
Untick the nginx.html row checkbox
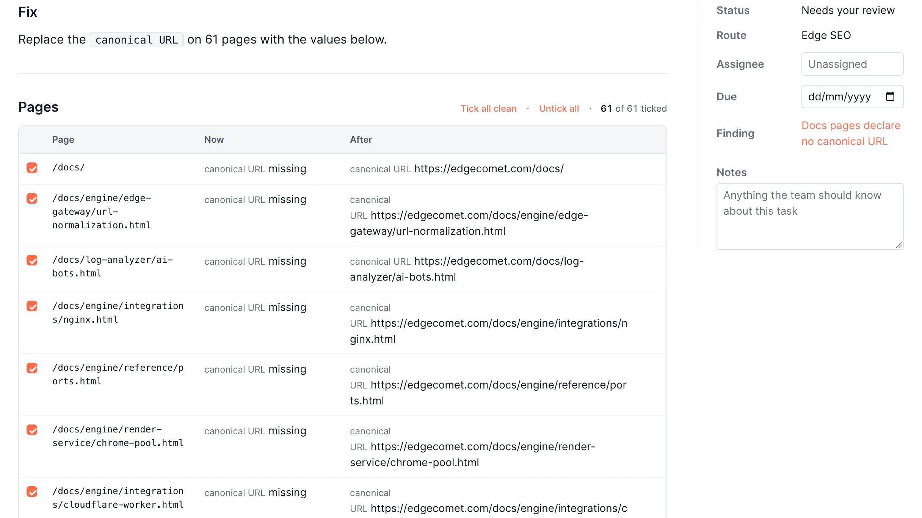[x=32, y=306]
